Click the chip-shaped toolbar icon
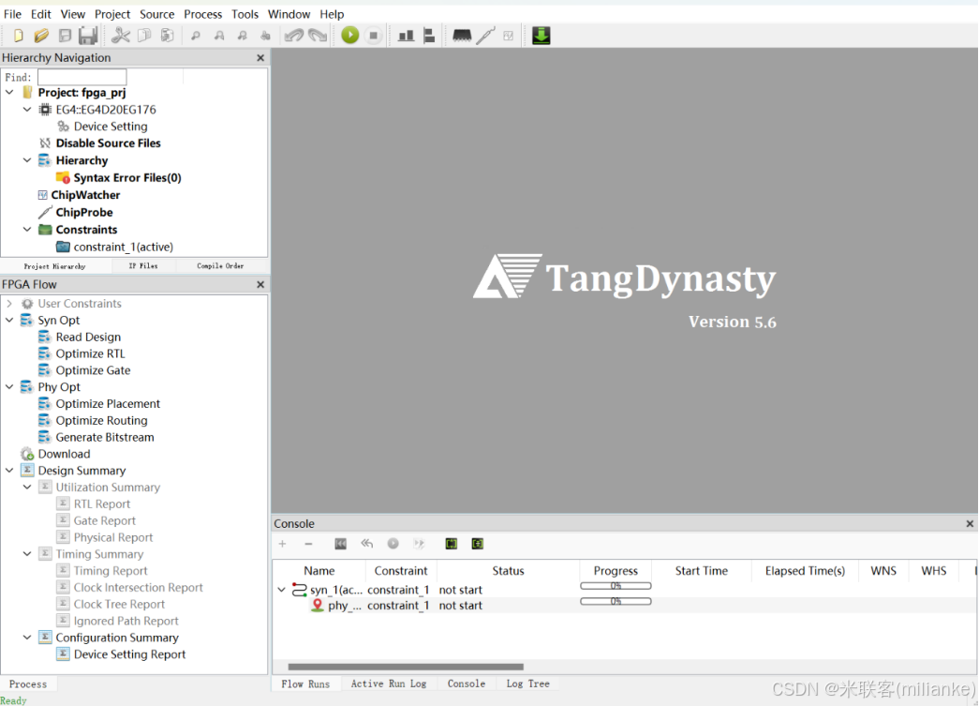 click(462, 36)
